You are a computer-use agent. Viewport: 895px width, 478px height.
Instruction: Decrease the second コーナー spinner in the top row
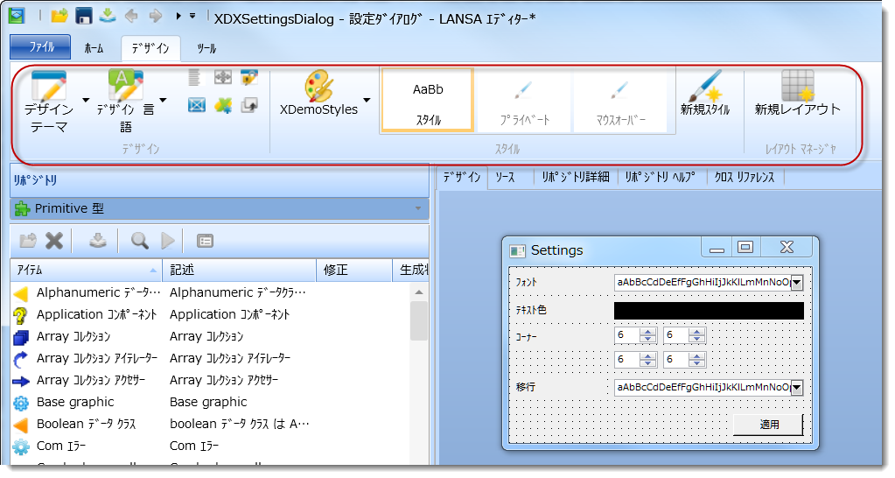point(696,339)
